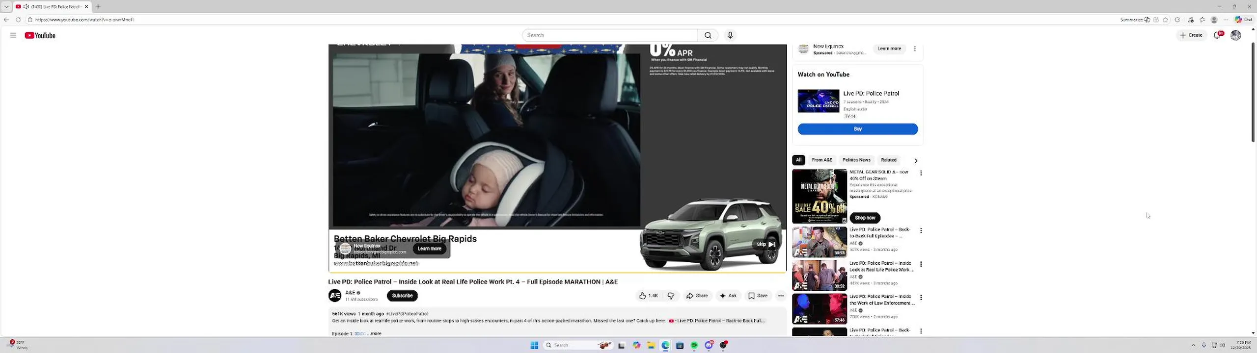
Task: Close the Live PD browser tab
Action: coord(86,6)
